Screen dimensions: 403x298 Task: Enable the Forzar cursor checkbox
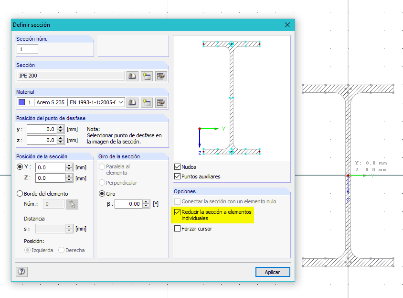(x=177, y=229)
